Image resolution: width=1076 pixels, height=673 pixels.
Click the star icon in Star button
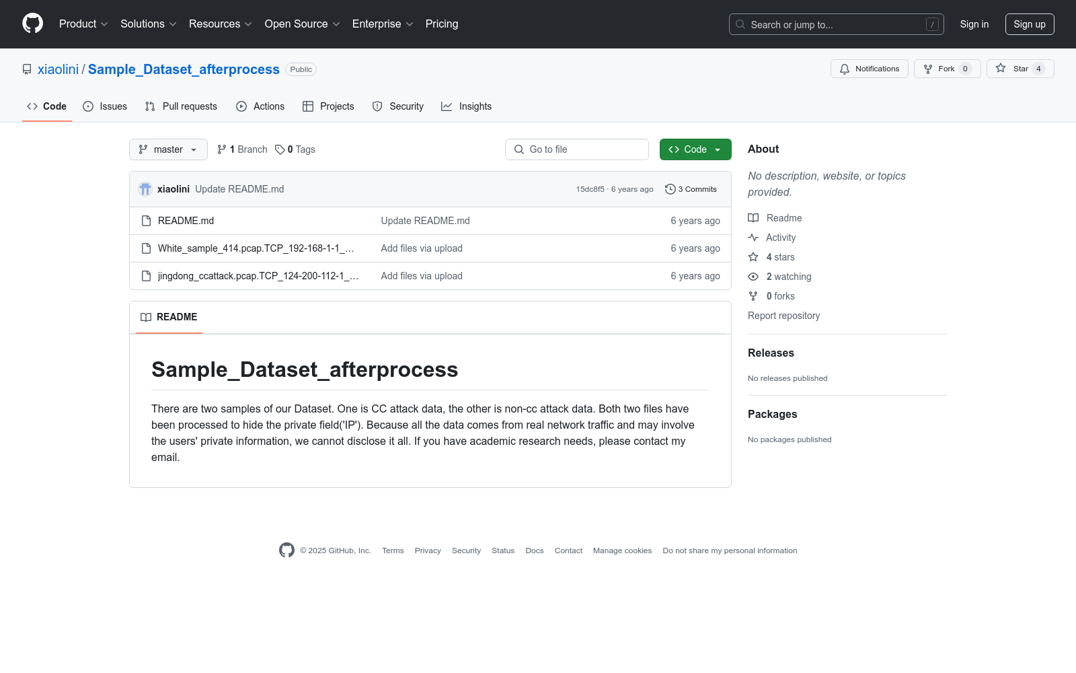point(1001,68)
